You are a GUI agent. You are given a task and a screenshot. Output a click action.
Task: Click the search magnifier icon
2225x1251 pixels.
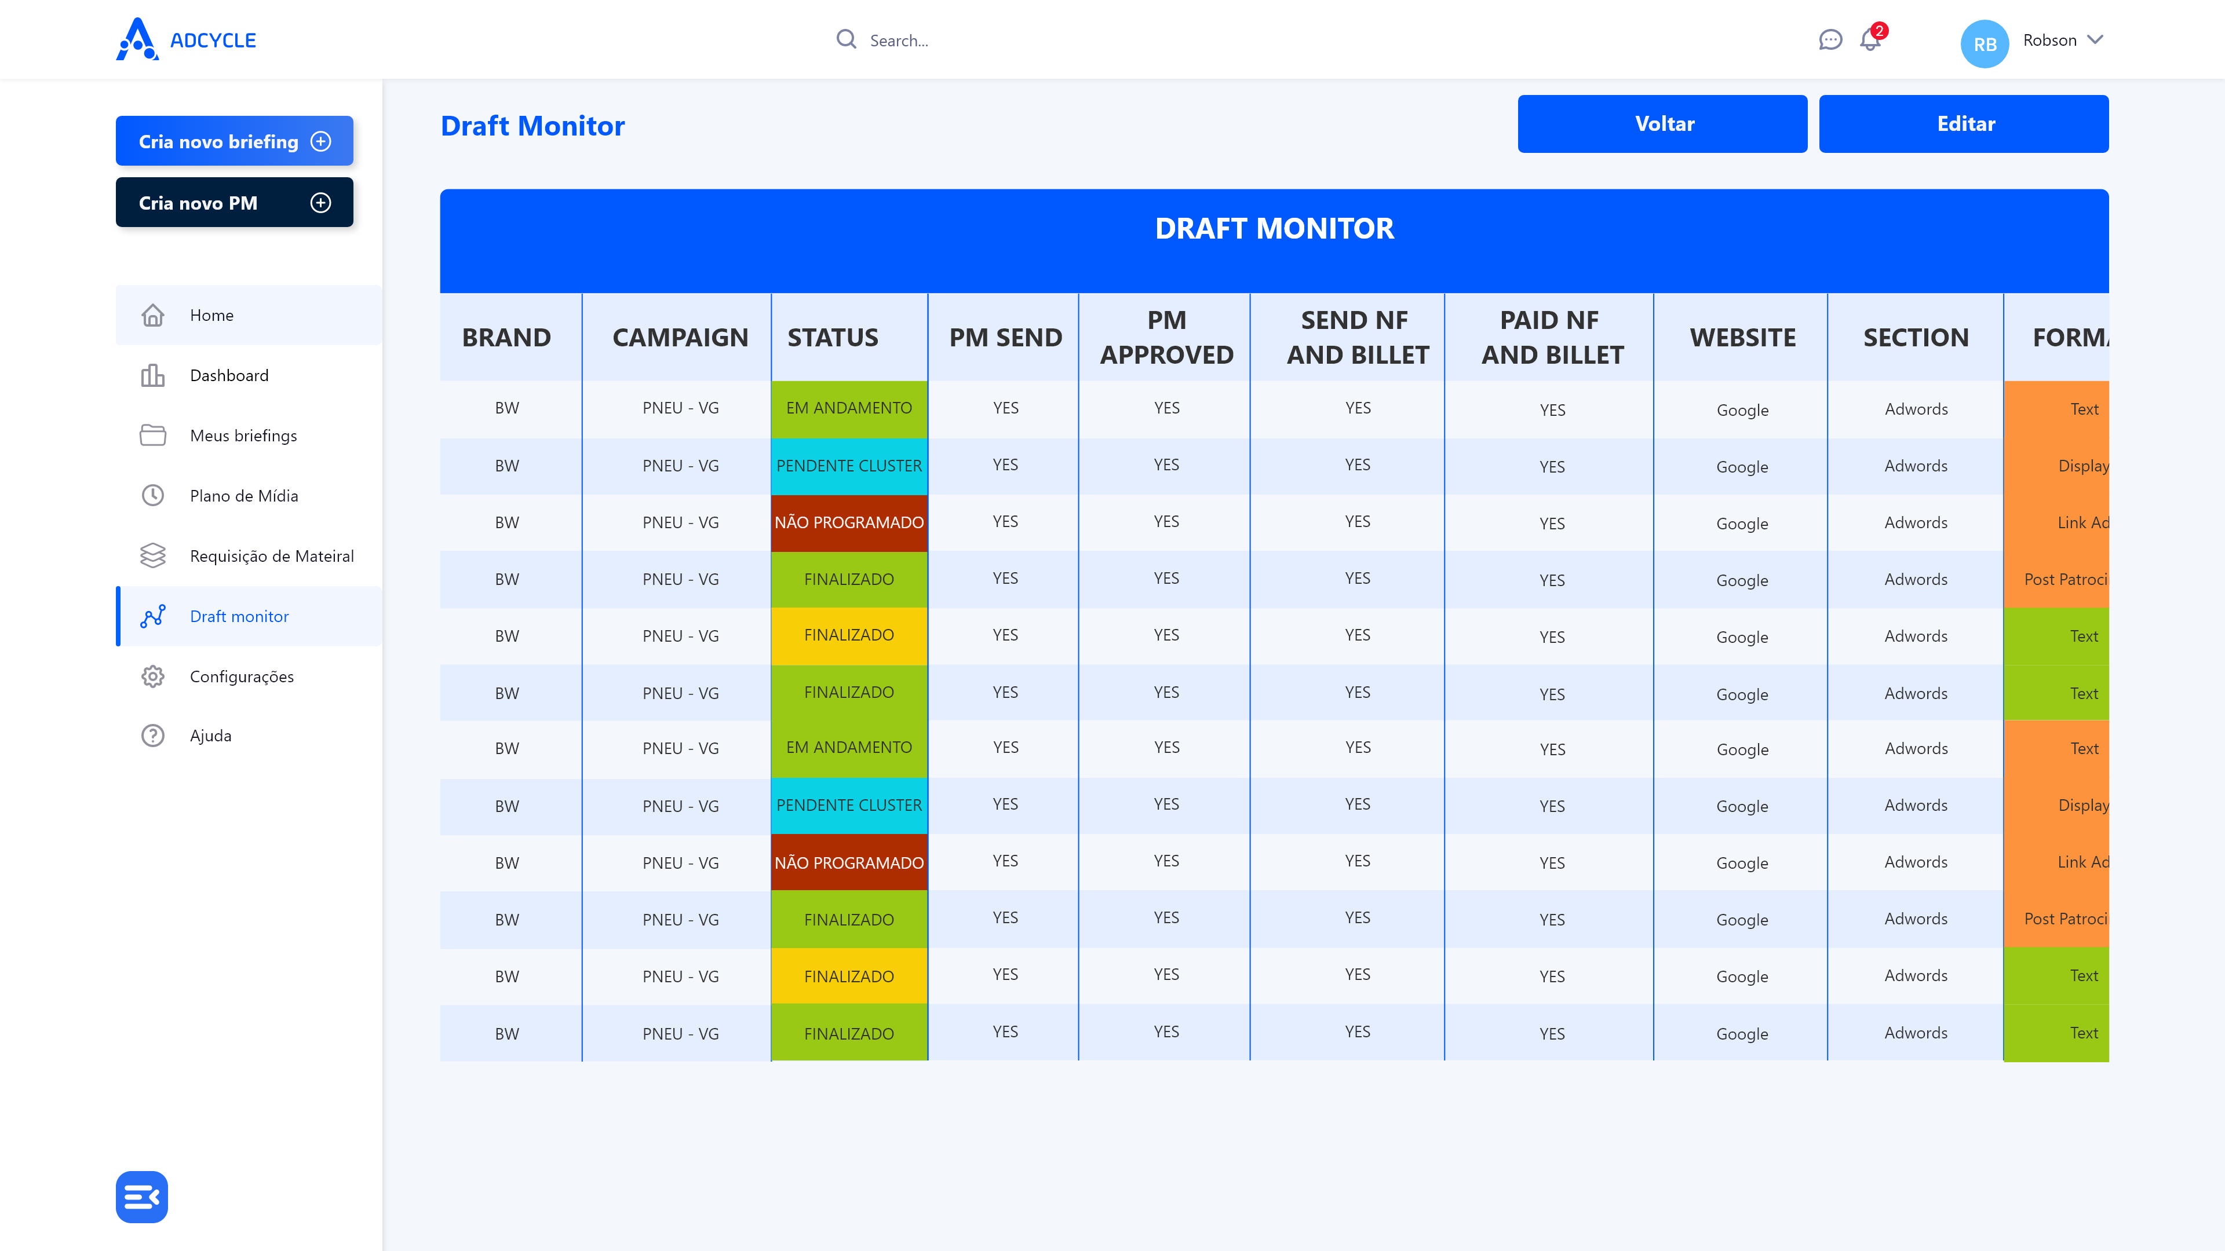tap(845, 40)
